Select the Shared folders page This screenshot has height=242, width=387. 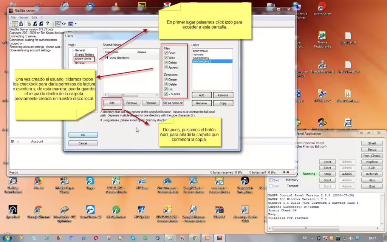(84, 54)
